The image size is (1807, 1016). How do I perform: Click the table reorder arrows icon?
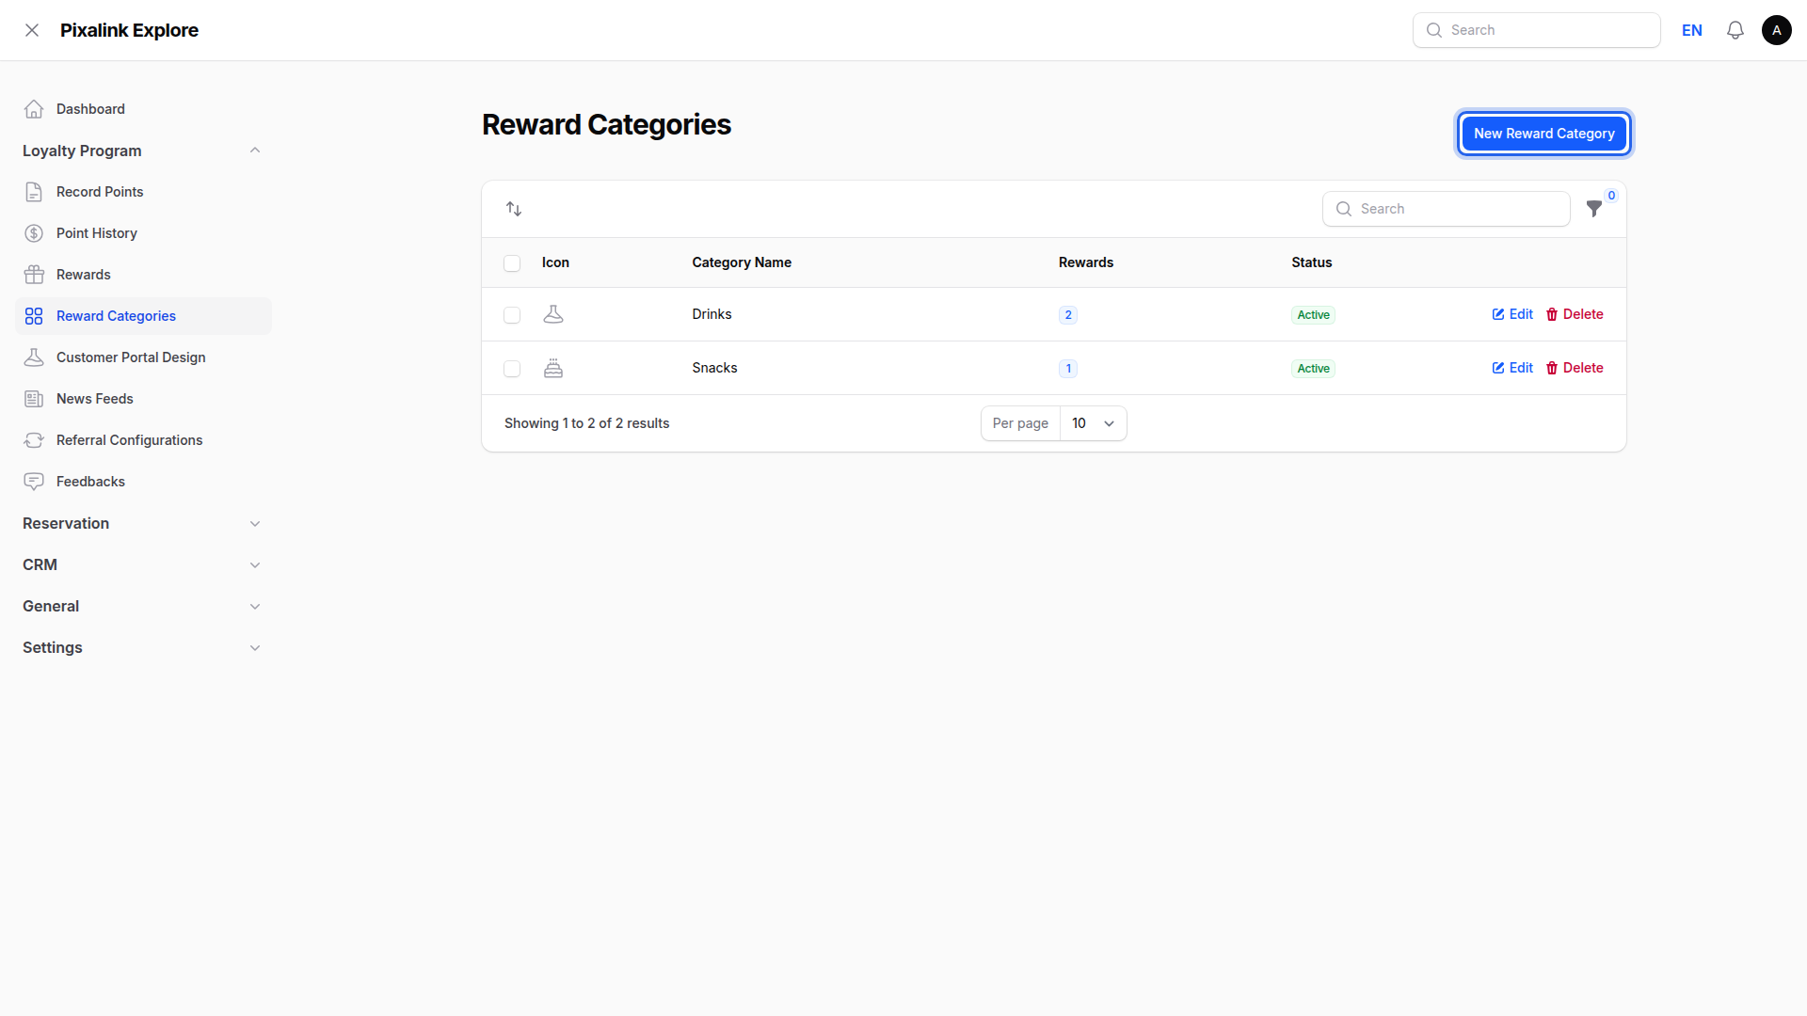(x=514, y=209)
